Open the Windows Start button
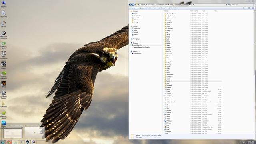Viewport: 256px width, 144px height. click(x=2, y=142)
